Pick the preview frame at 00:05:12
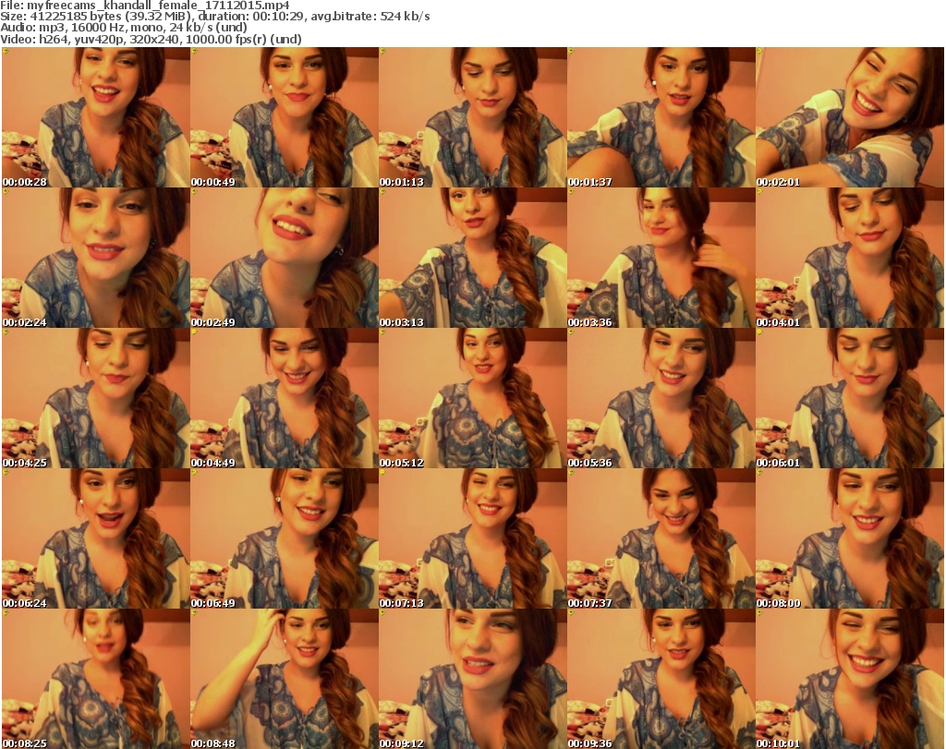The width and height of the screenshot is (946, 749). coord(473,398)
